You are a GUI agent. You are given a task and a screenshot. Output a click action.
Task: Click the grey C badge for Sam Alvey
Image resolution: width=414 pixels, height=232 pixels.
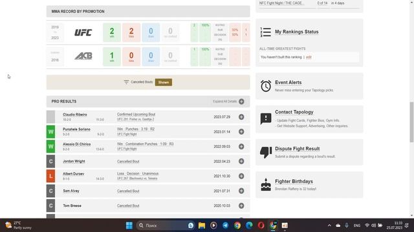pyautogui.click(x=50, y=191)
